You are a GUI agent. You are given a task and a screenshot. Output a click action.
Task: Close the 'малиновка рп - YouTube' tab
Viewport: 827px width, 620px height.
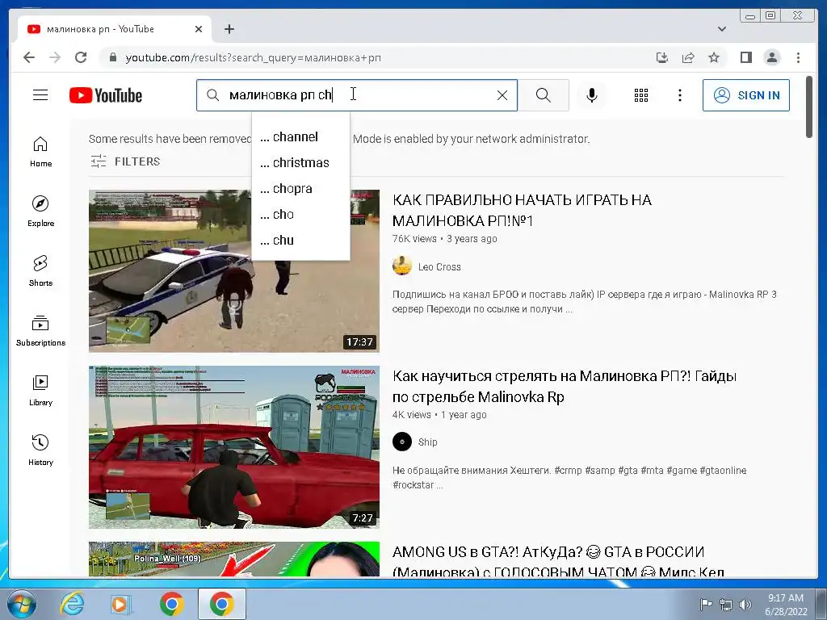click(x=199, y=29)
